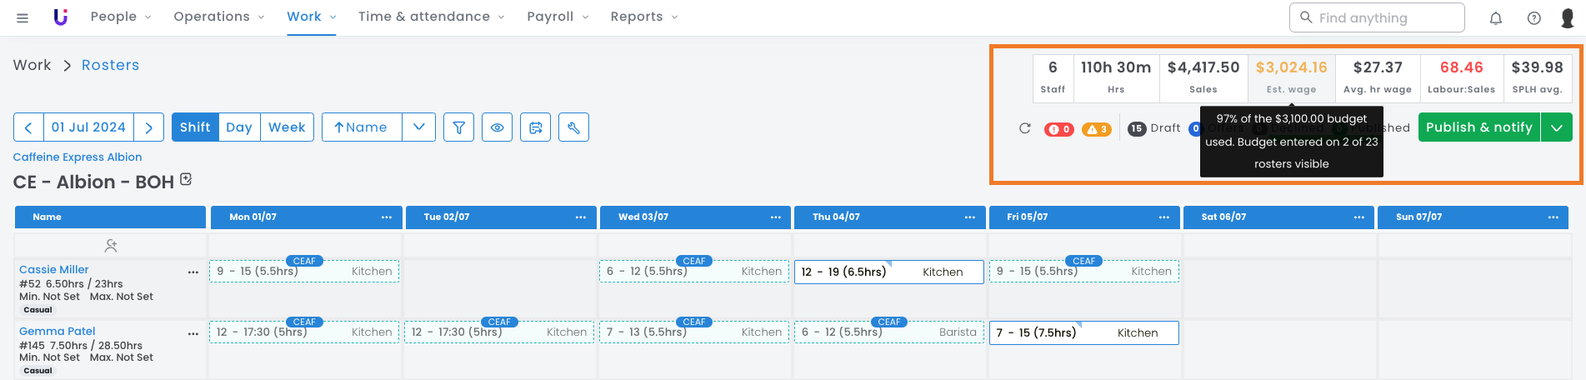Click the Publish & notify button
Viewport: 1586px width, 380px height.
pos(1478,127)
